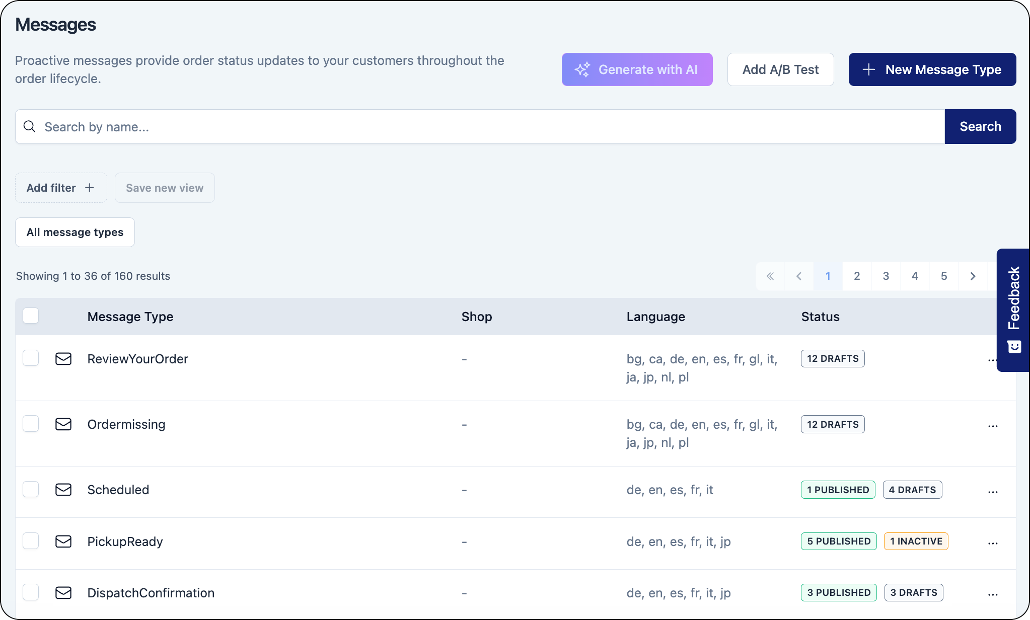Click the plus icon on New Message Type
This screenshot has width=1030, height=620.
coord(870,69)
